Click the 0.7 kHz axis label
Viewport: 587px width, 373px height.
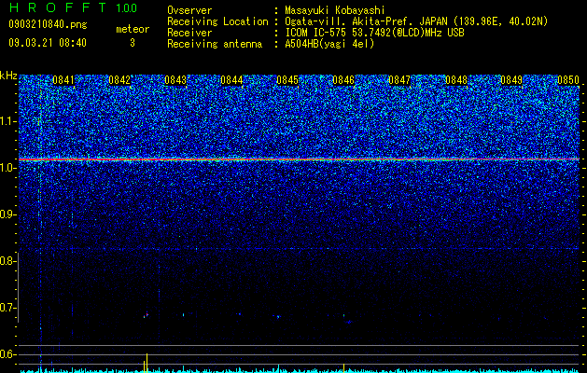tap(8, 308)
